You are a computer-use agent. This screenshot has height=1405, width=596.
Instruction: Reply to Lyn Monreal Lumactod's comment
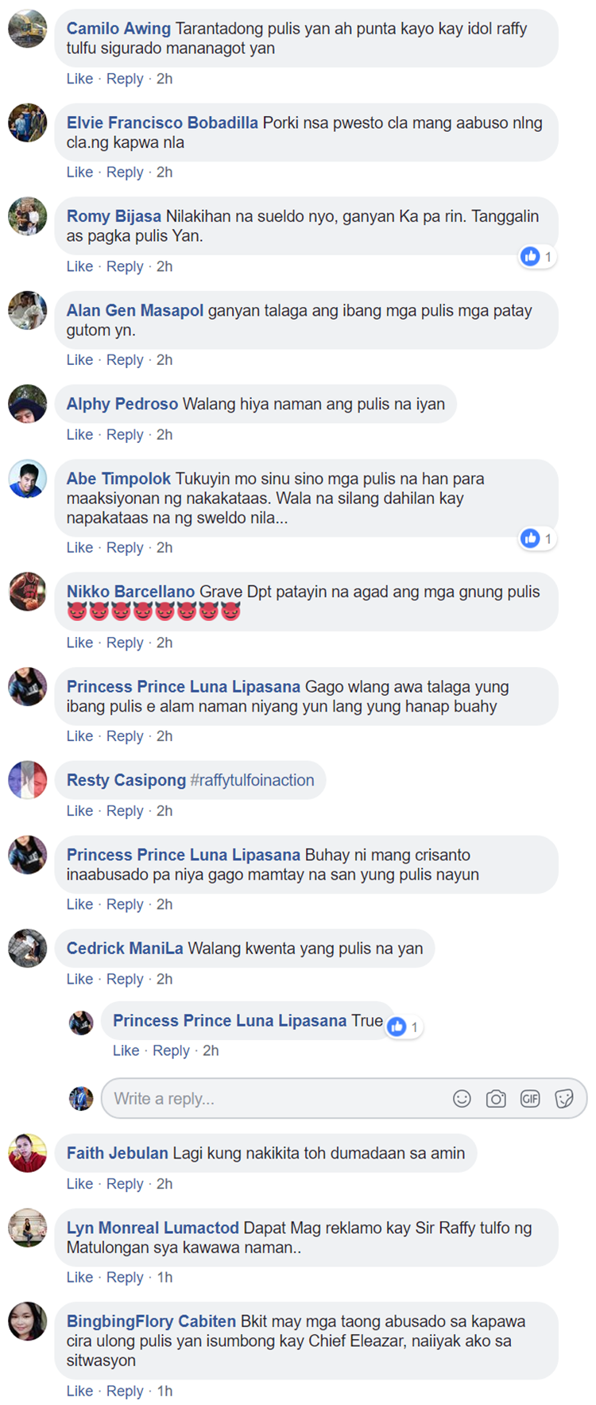coord(125,1277)
